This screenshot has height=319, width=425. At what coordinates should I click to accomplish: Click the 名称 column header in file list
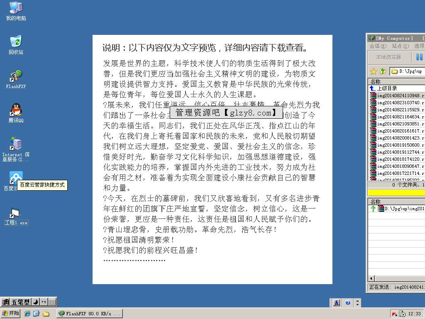396,81
